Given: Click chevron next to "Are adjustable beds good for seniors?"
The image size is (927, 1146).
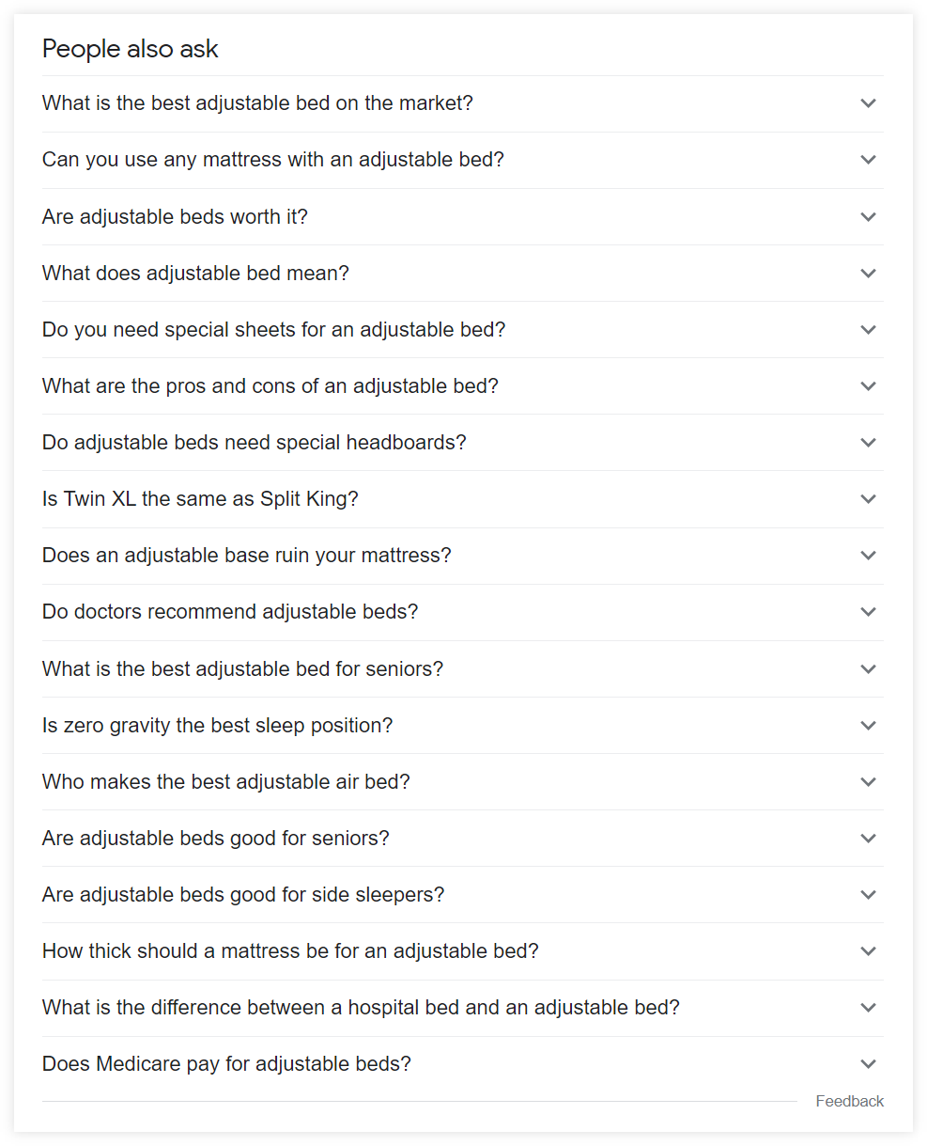Looking at the screenshot, I should point(868,839).
